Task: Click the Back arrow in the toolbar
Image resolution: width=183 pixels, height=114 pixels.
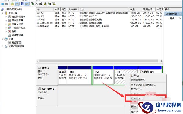Action: click(2, 4)
